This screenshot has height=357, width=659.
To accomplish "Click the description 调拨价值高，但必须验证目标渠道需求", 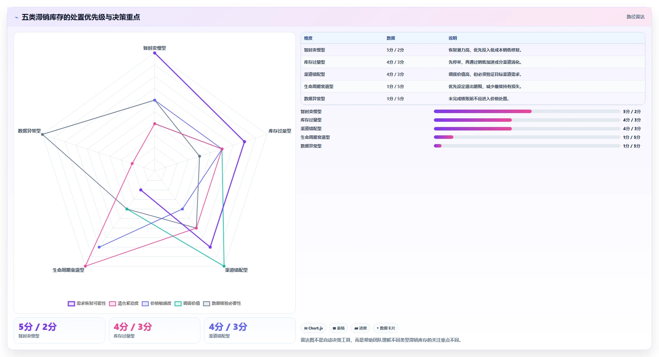I will pos(485,74).
